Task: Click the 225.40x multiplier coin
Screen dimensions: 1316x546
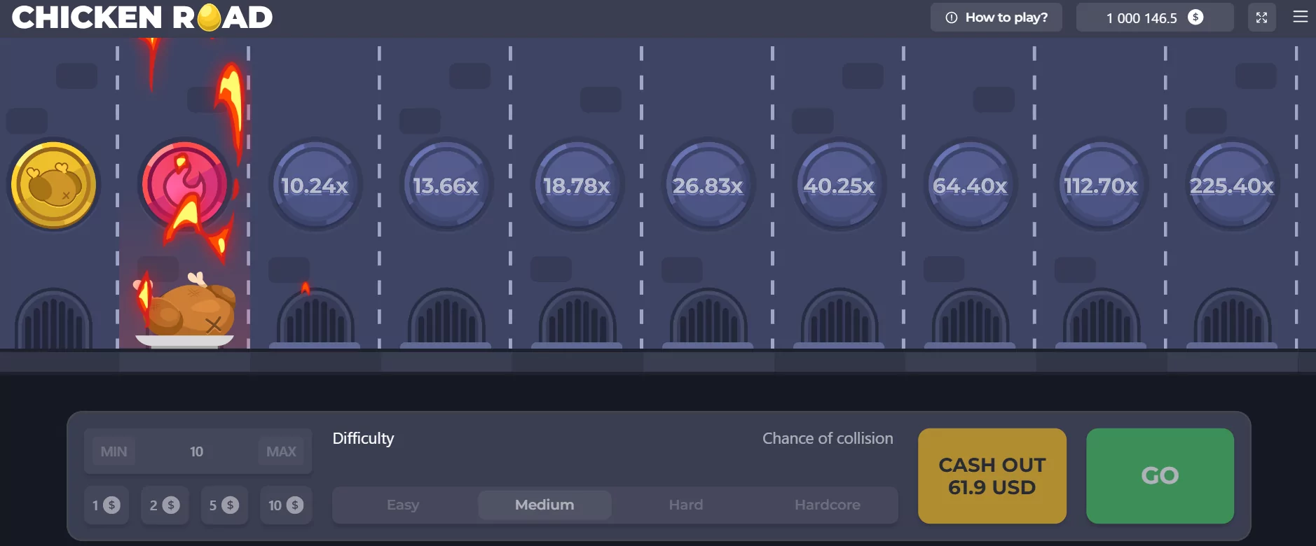Action: (1231, 185)
